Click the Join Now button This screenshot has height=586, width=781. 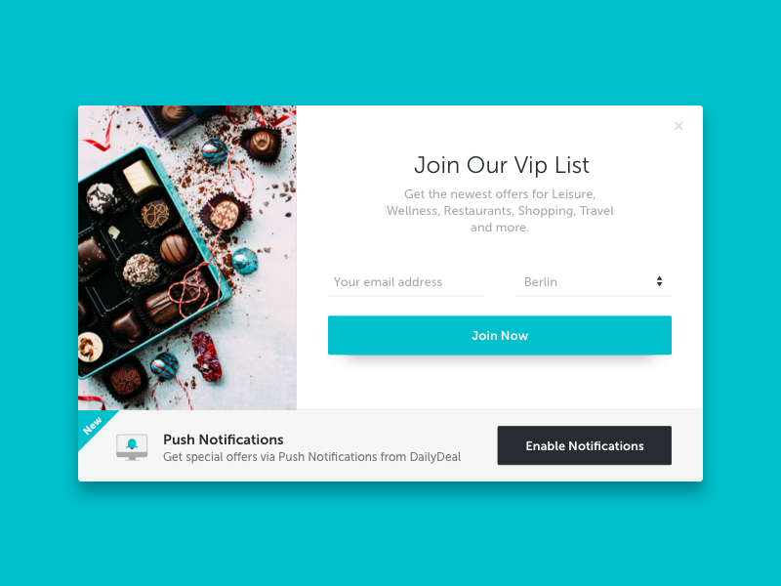click(x=500, y=335)
